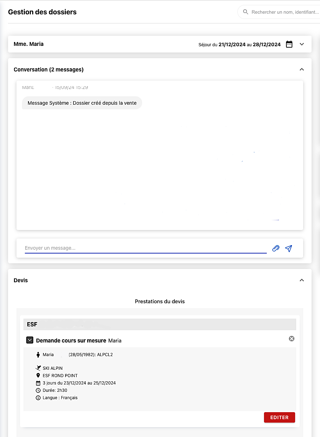Toggle the Demande cours sur mesure details

pos(30,340)
